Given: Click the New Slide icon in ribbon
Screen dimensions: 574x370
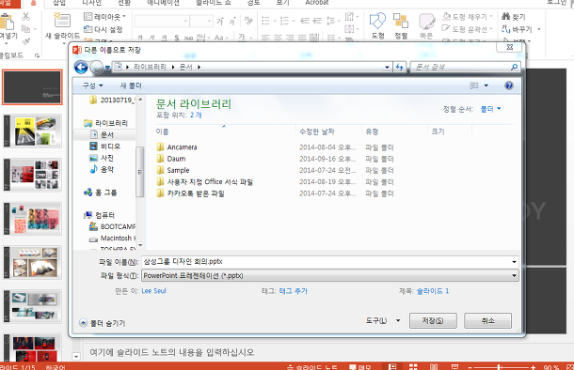Looking at the screenshot, I should [x=62, y=20].
